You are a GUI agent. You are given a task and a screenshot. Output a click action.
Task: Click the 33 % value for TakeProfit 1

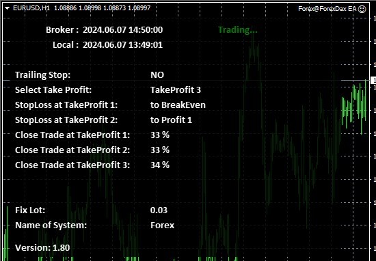click(x=160, y=135)
